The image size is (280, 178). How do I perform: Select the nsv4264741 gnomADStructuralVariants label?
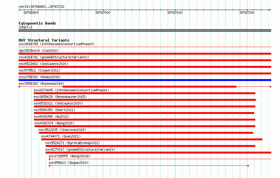click(x=54, y=57)
